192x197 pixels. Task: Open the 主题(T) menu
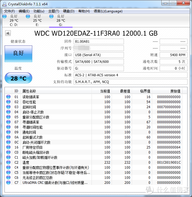click(x=54, y=11)
